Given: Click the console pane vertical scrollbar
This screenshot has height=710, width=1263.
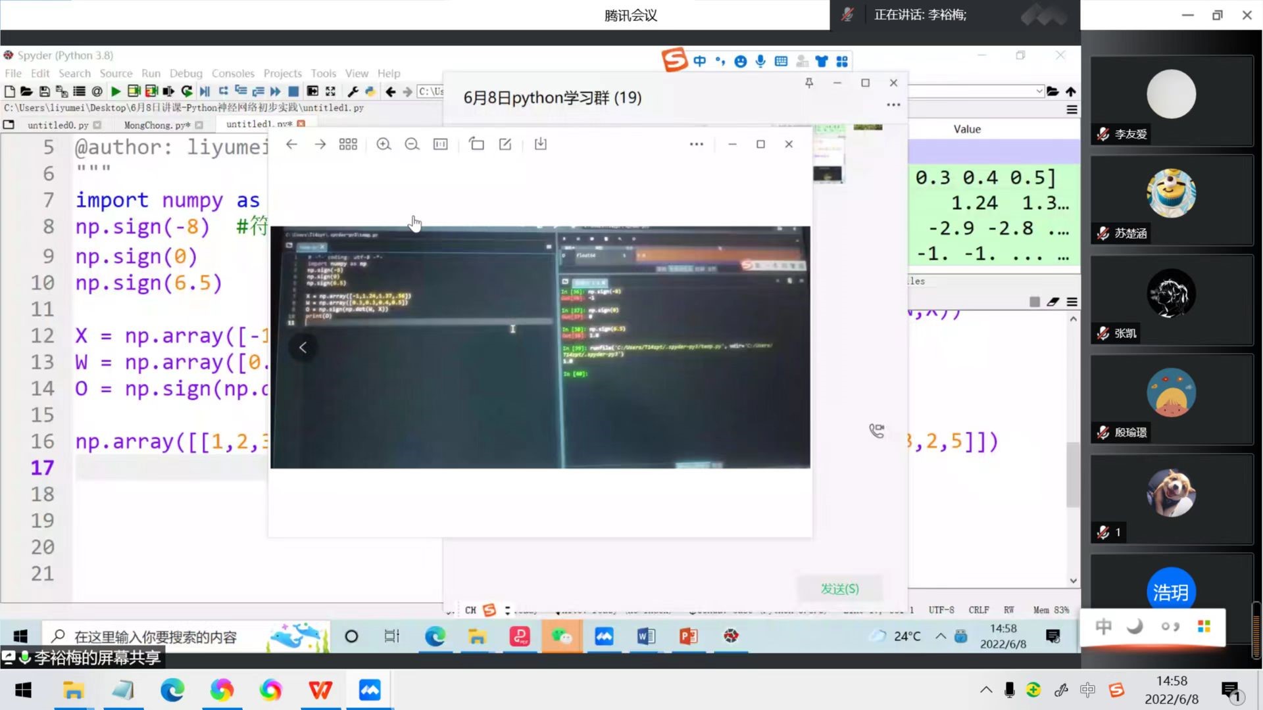Looking at the screenshot, I should (x=1073, y=473).
